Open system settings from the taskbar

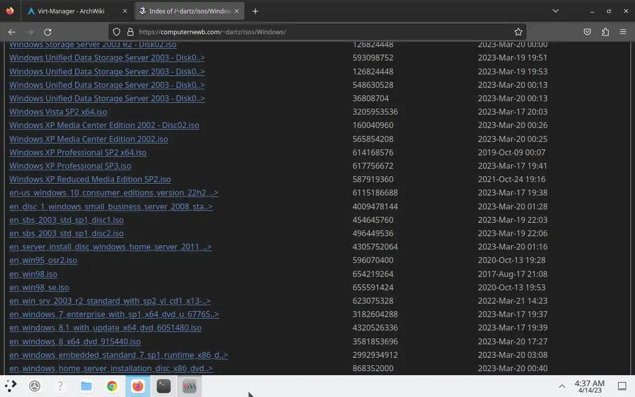click(35, 386)
